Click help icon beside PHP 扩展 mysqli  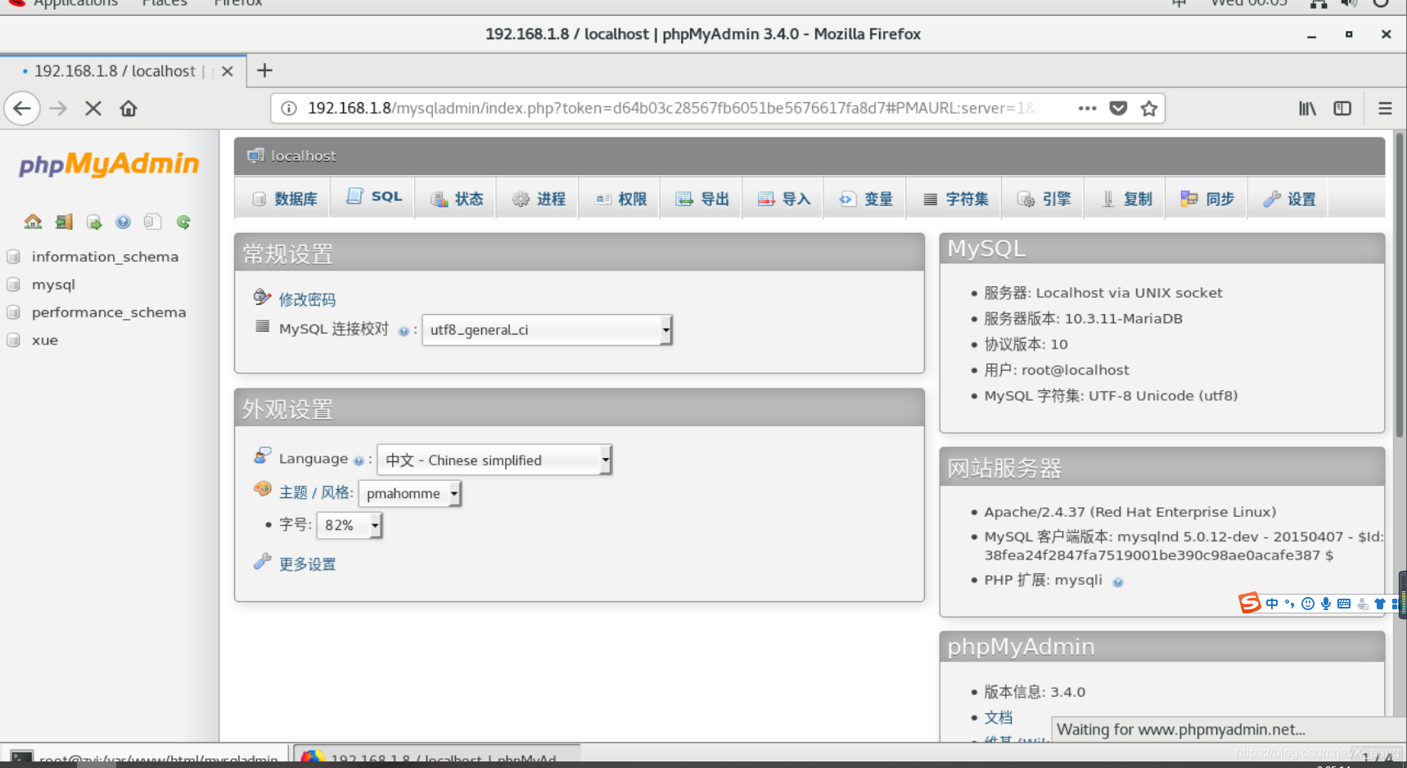pos(1118,582)
